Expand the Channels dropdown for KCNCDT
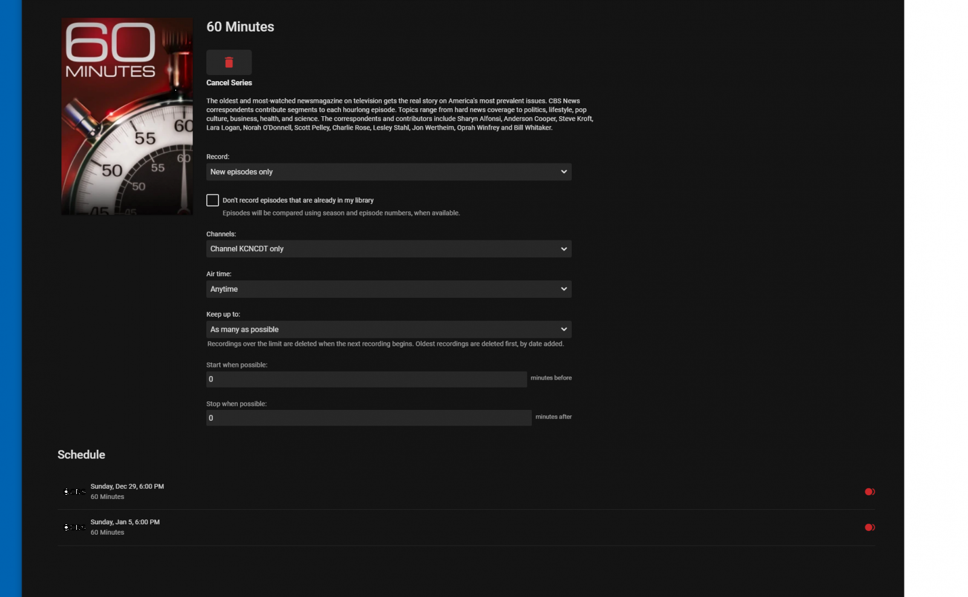 tap(388, 249)
